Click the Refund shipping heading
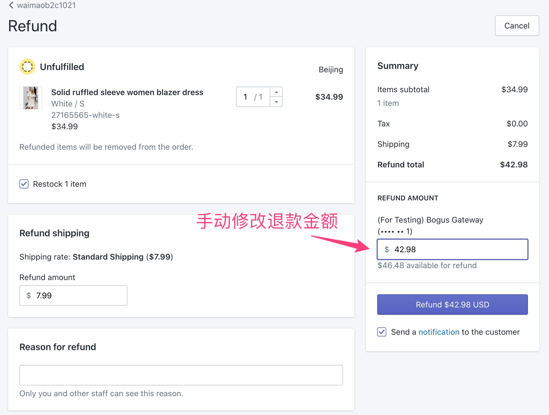The height and width of the screenshot is (415, 549). click(x=54, y=233)
